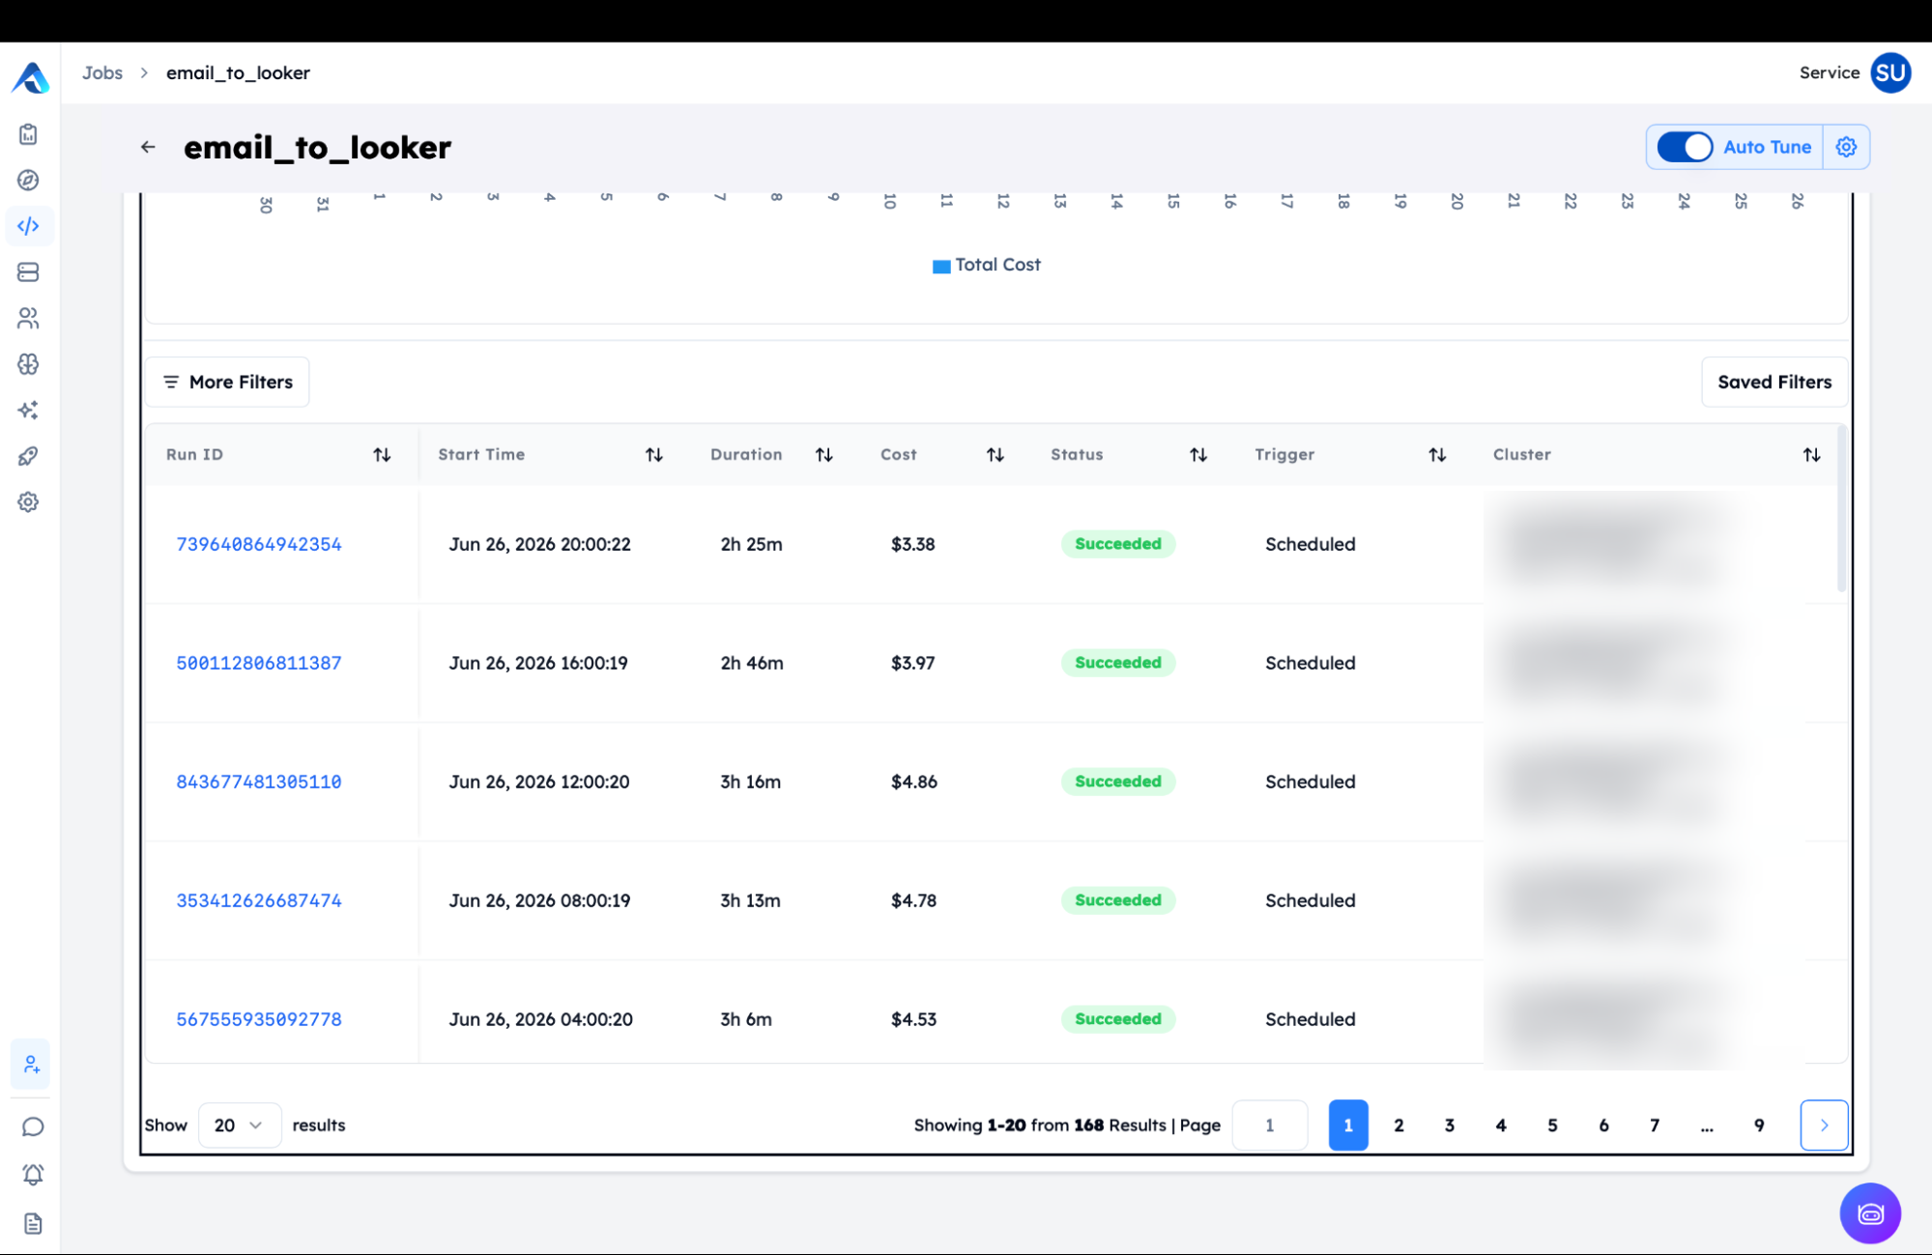
Task: Open the clipboard report sidebar icon
Action: 28,134
